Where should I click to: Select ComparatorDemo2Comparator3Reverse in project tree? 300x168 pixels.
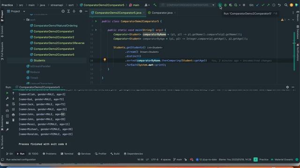pyautogui.click(x=59, y=43)
